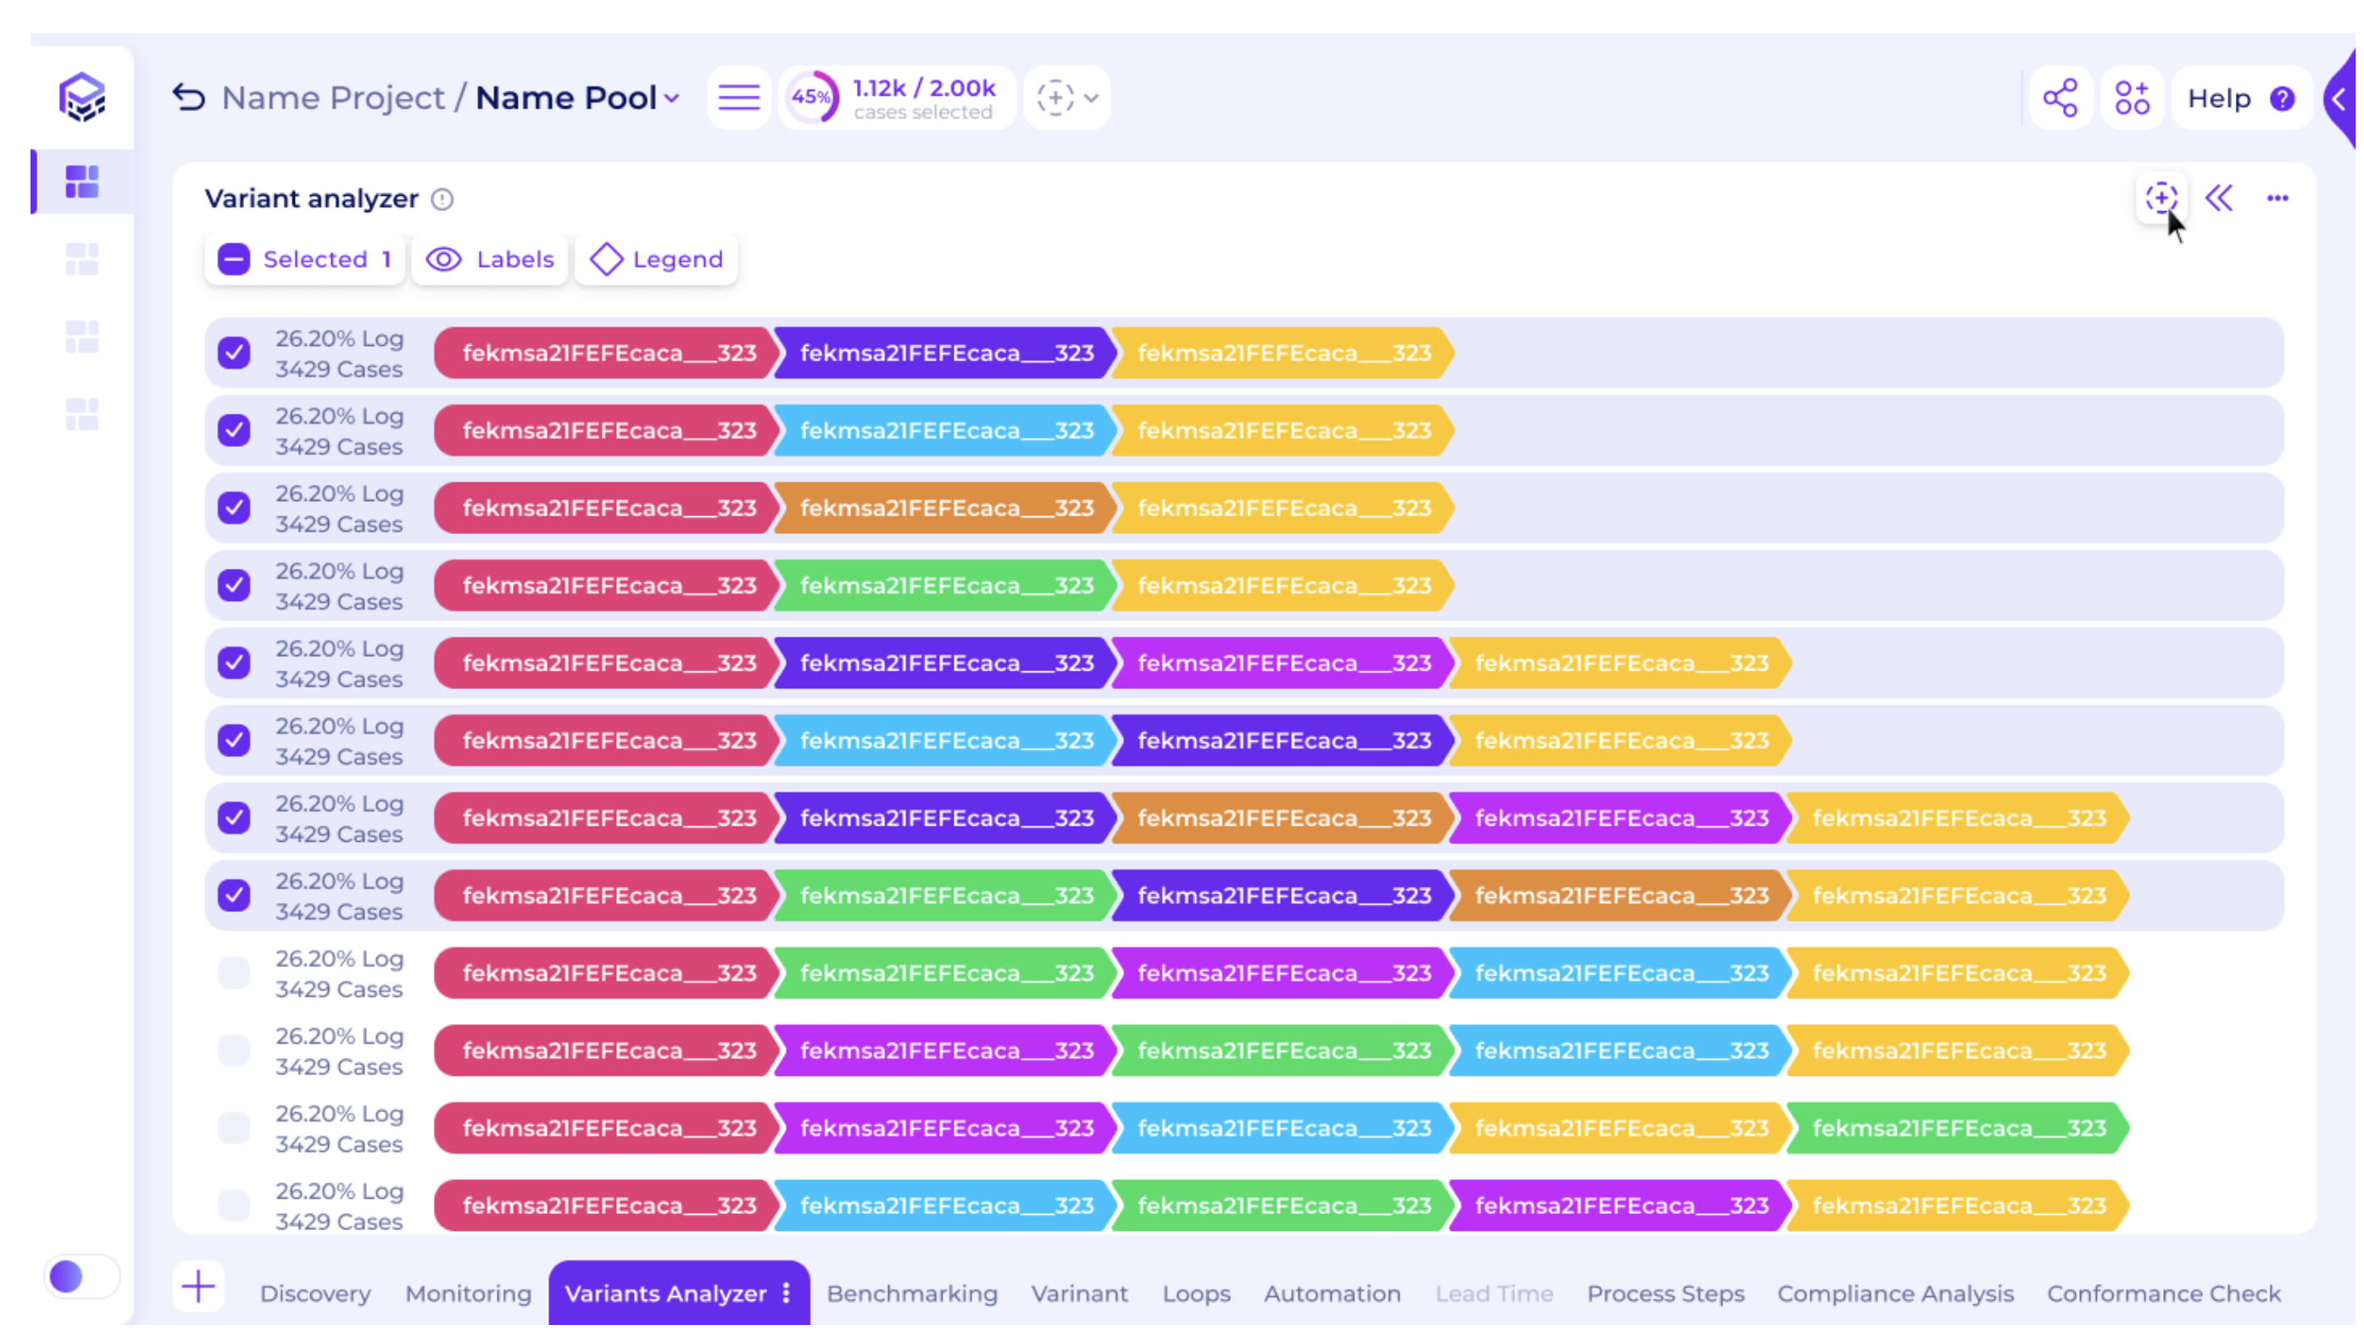
Task: Check the first unselected variant row
Action: (x=234, y=973)
